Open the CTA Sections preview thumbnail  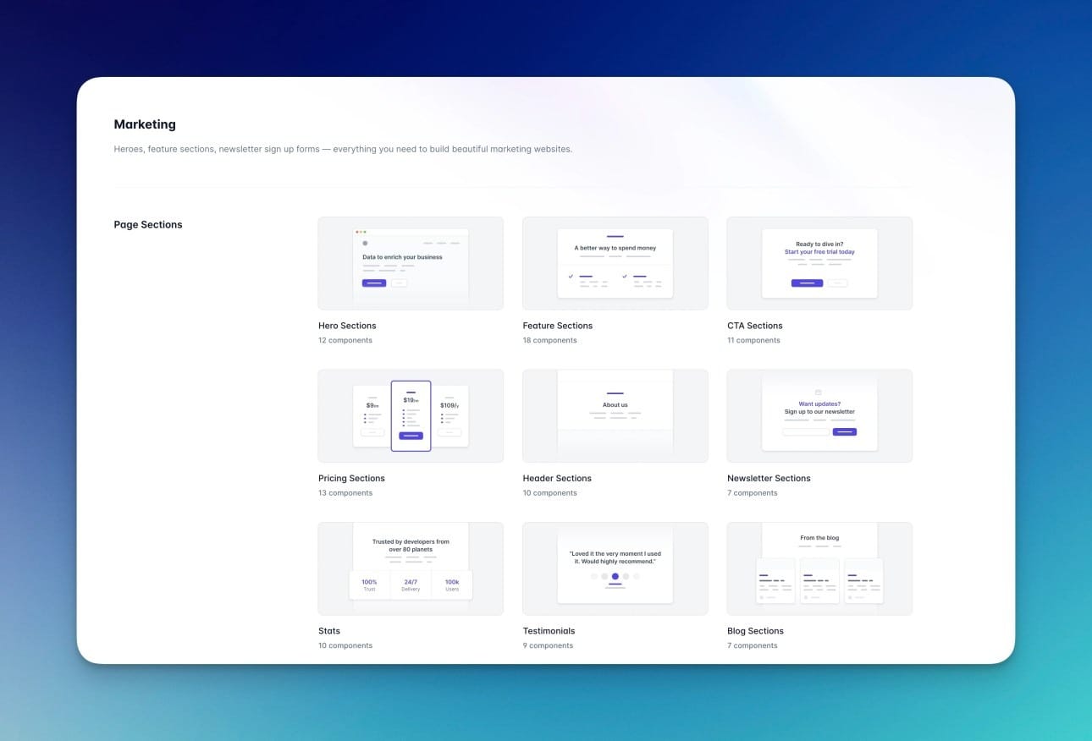[819, 263]
